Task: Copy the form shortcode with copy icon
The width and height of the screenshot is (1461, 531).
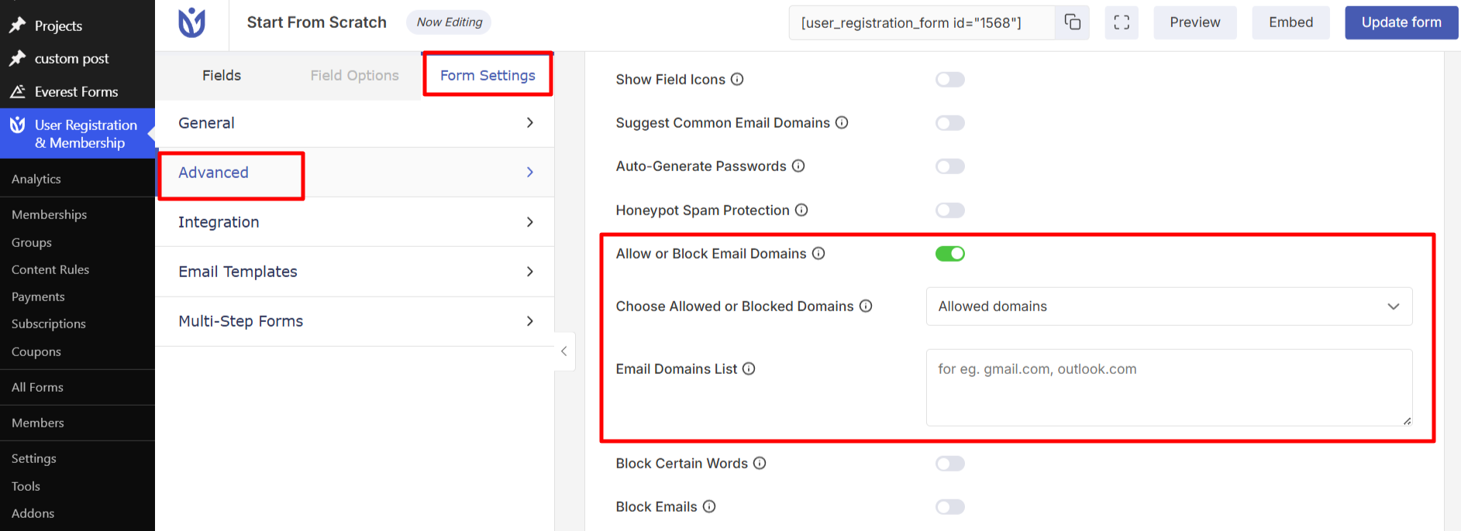Action: pyautogui.click(x=1072, y=22)
